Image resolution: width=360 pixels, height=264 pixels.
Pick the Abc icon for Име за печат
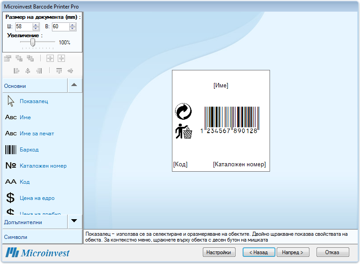(x=11, y=133)
